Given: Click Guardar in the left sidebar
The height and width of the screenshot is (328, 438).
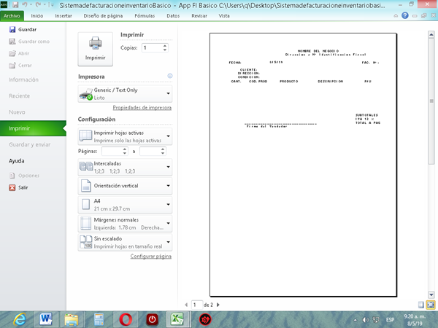Looking at the screenshot, I should pos(23,30).
